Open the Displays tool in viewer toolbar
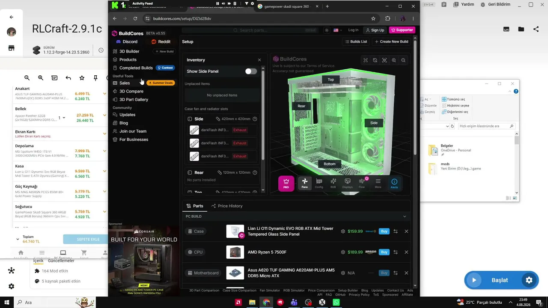 click(x=347, y=183)
